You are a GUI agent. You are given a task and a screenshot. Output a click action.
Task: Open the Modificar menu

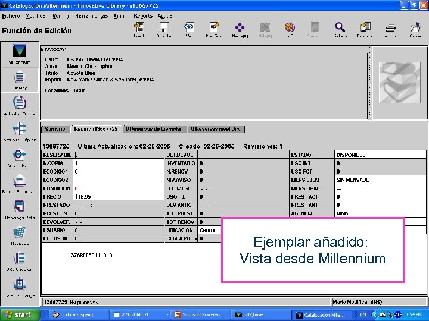pos(36,16)
